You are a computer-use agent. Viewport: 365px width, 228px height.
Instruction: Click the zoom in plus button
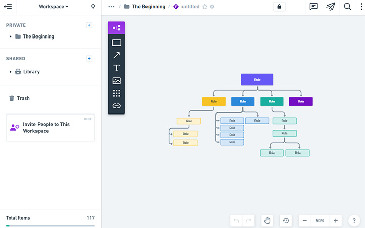click(x=336, y=221)
